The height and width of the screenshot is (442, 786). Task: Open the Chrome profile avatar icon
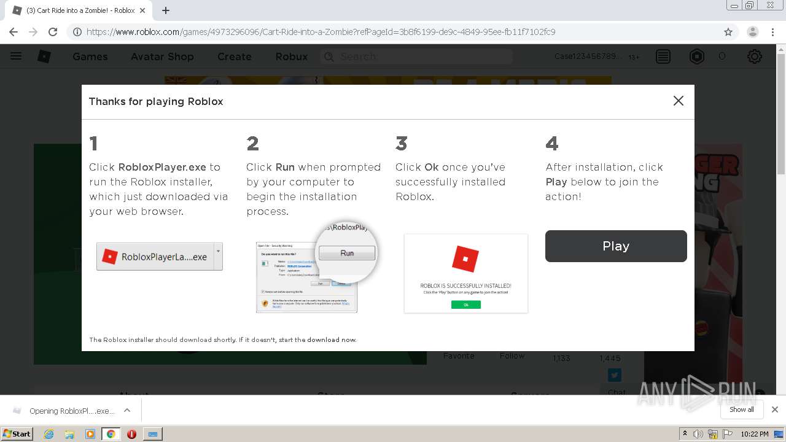(x=753, y=32)
